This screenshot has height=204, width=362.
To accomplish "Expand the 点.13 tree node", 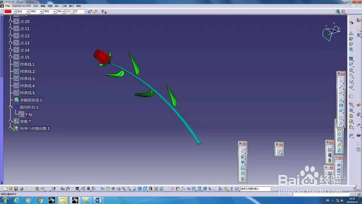I will coord(10,43).
